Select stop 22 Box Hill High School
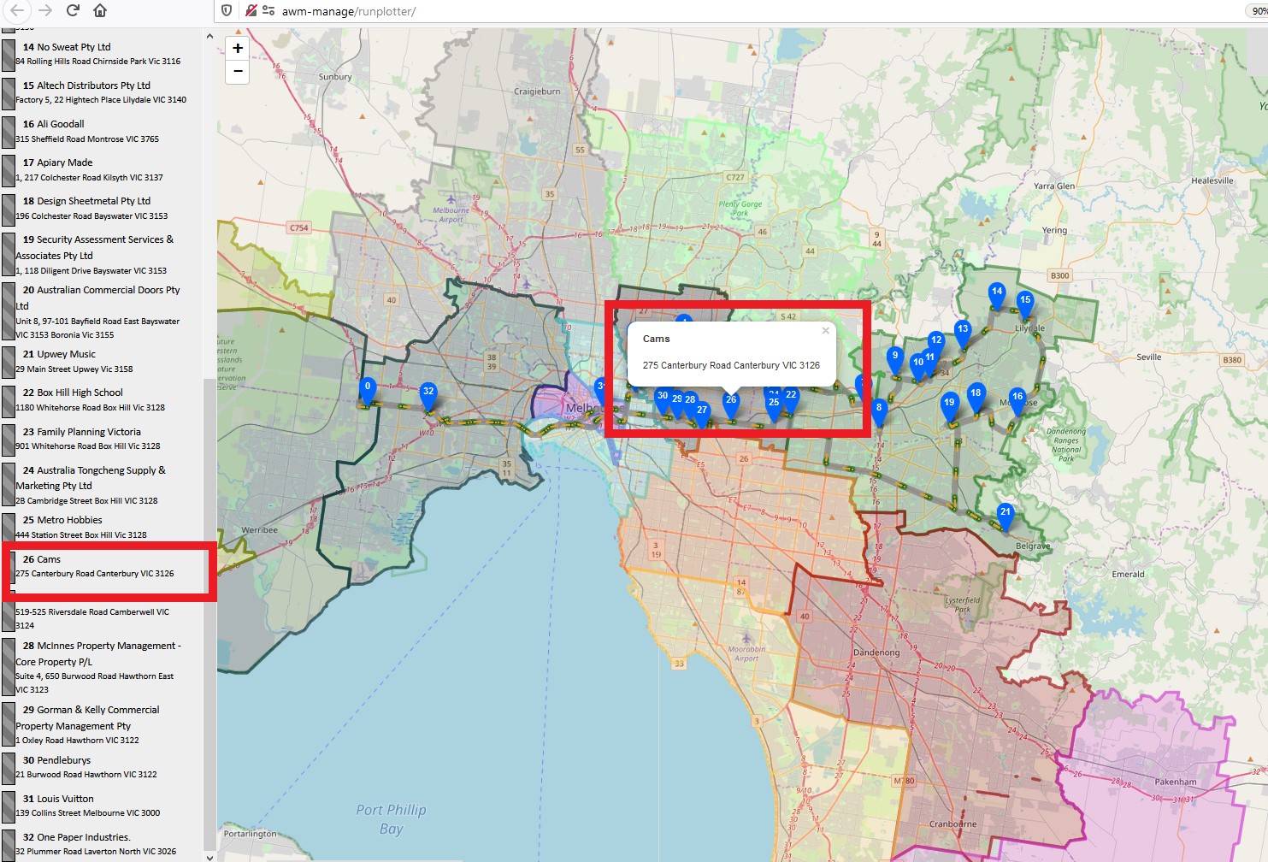This screenshot has height=862, width=1268. [109, 399]
